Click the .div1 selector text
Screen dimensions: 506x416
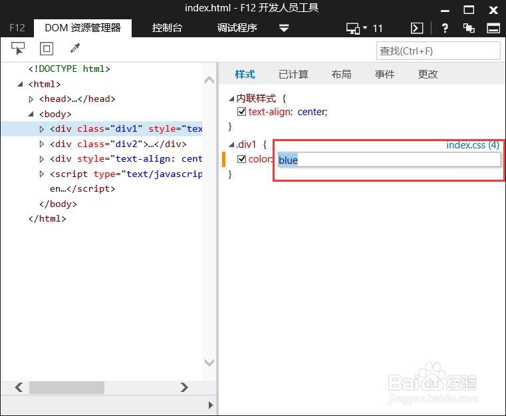coord(246,144)
